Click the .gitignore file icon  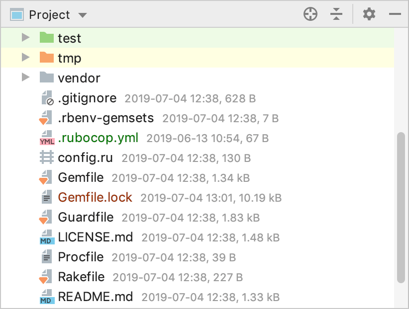click(x=47, y=98)
